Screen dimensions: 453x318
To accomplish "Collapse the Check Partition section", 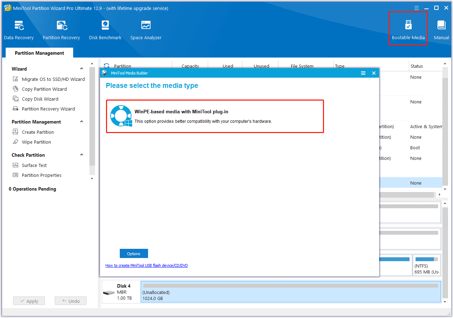I will (82, 155).
